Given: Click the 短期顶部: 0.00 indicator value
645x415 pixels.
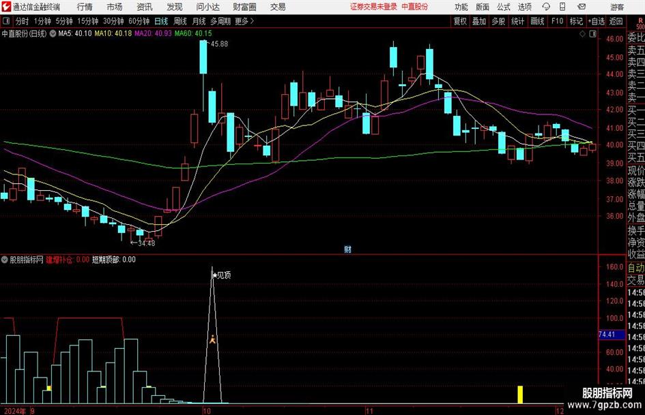Looking at the screenshot, I should coord(113,260).
